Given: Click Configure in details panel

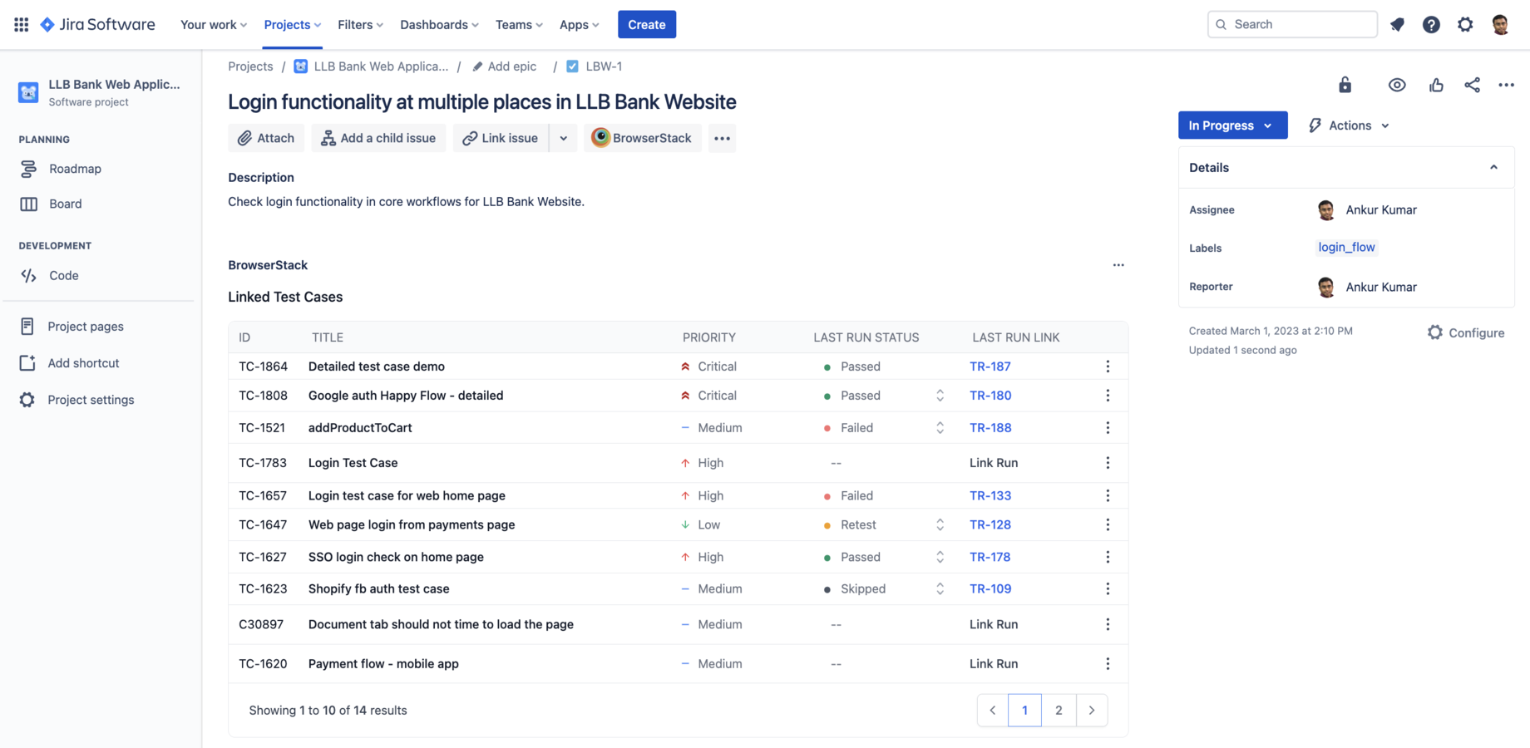Looking at the screenshot, I should pos(1466,332).
